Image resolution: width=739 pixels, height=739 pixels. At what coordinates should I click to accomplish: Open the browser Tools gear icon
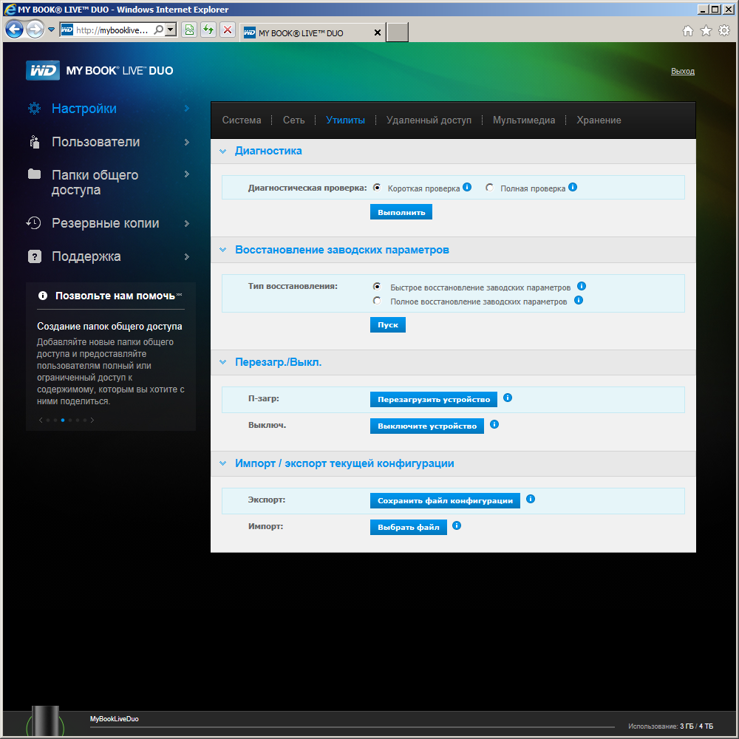724,30
